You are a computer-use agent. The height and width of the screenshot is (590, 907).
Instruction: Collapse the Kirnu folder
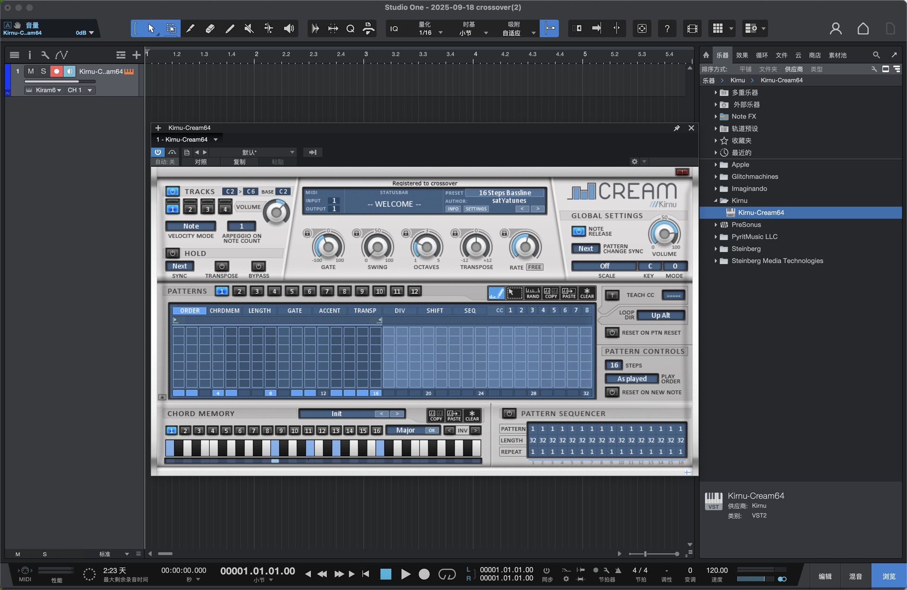pyautogui.click(x=716, y=201)
